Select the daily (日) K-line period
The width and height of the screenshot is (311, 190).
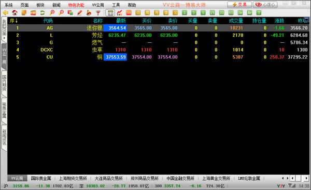[x=138, y=13]
